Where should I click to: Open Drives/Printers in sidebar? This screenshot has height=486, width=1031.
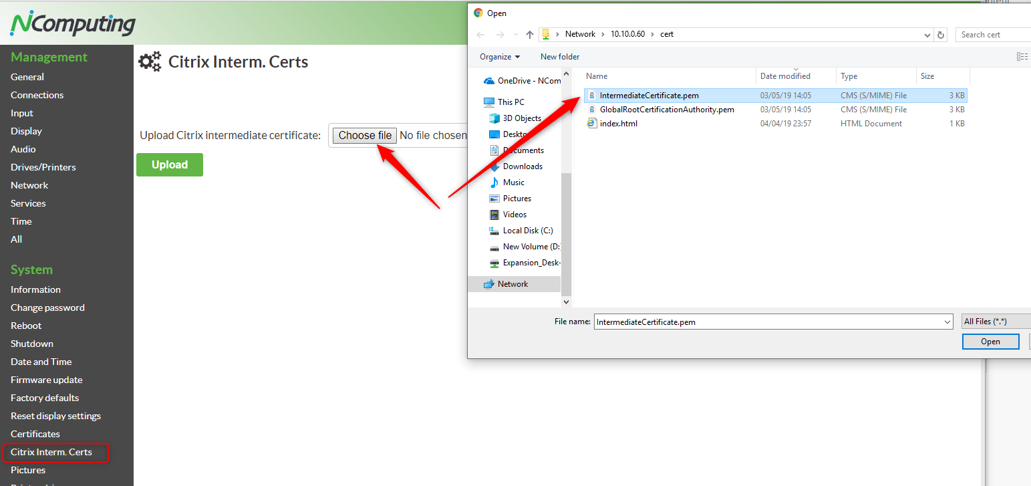pos(43,167)
